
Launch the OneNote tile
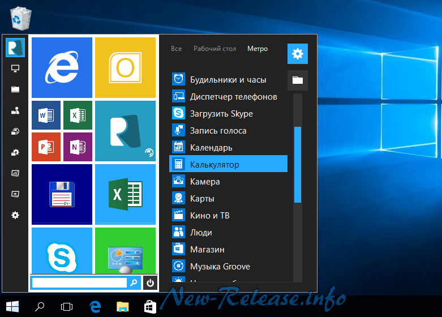[78, 147]
